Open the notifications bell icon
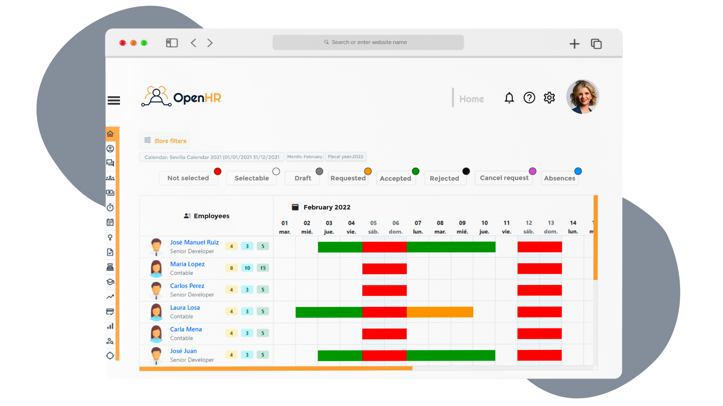Screen dimensions: 723x406 (x=509, y=98)
